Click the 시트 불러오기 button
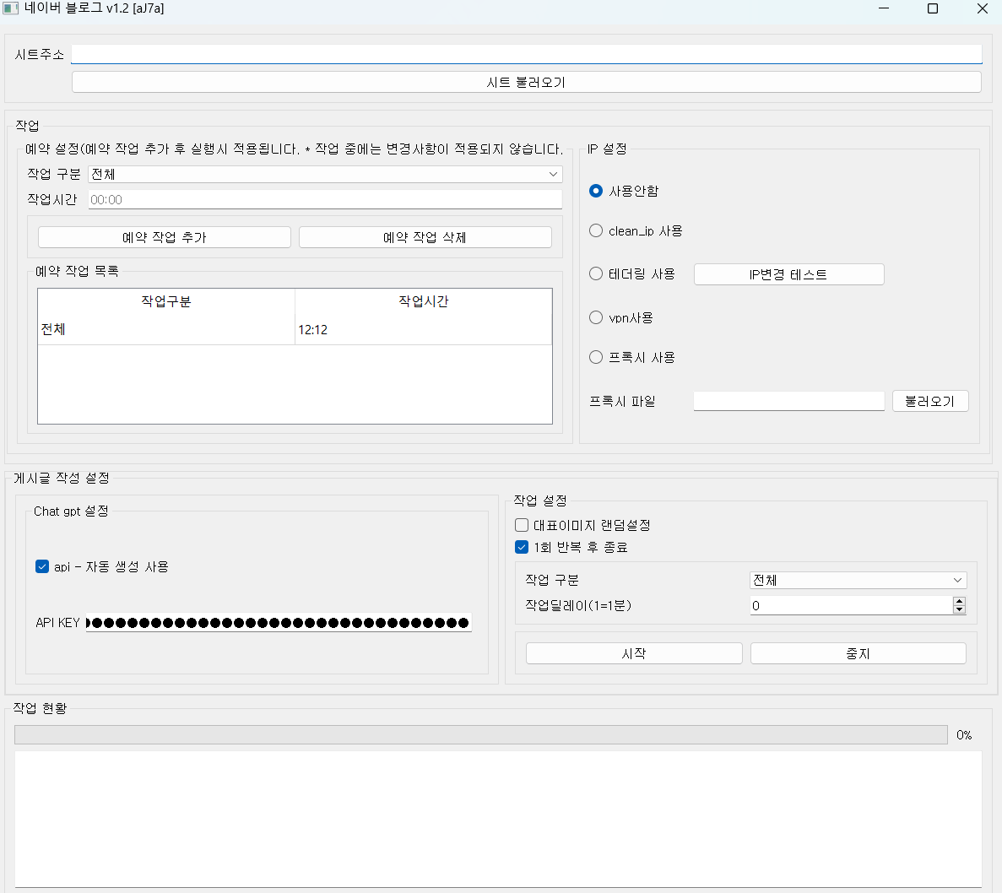The image size is (1002, 893). [x=526, y=82]
